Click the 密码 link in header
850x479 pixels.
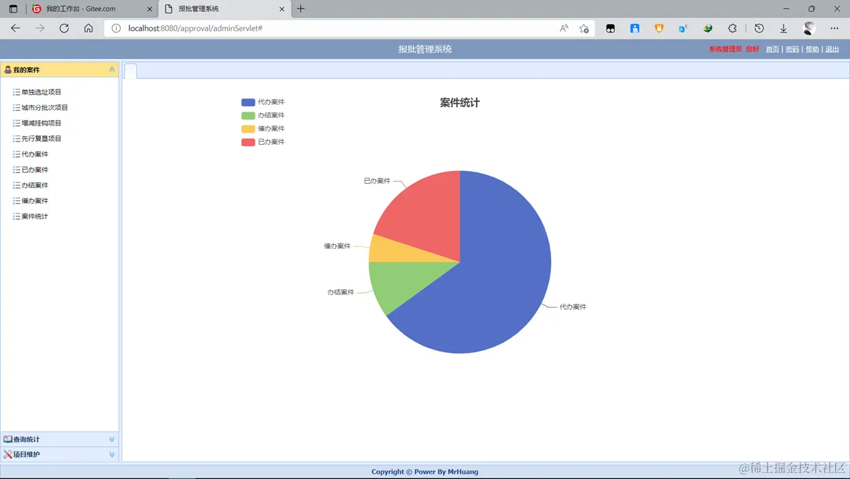(792, 49)
